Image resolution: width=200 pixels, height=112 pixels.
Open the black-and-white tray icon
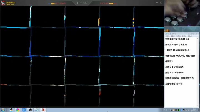184,110
